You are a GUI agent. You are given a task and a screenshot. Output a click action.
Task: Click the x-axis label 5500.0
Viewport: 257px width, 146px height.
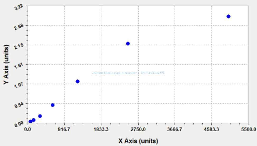pos(249,129)
